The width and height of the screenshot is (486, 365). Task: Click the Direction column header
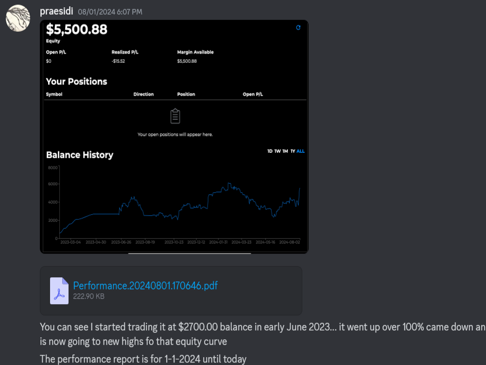[x=143, y=94]
